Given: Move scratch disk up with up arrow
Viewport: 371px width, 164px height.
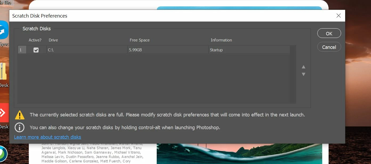Looking at the screenshot, I should pyautogui.click(x=303, y=67).
